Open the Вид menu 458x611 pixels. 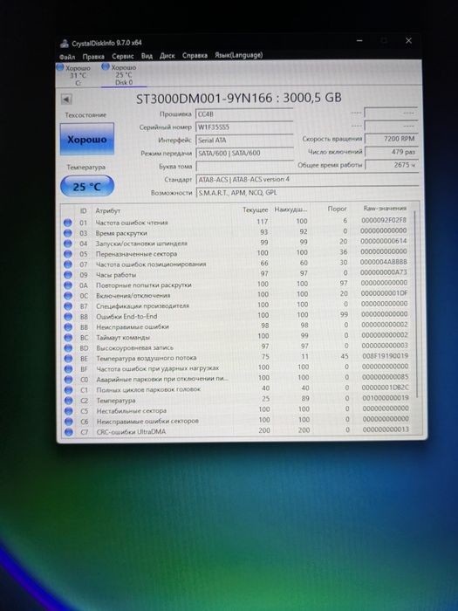[147, 56]
